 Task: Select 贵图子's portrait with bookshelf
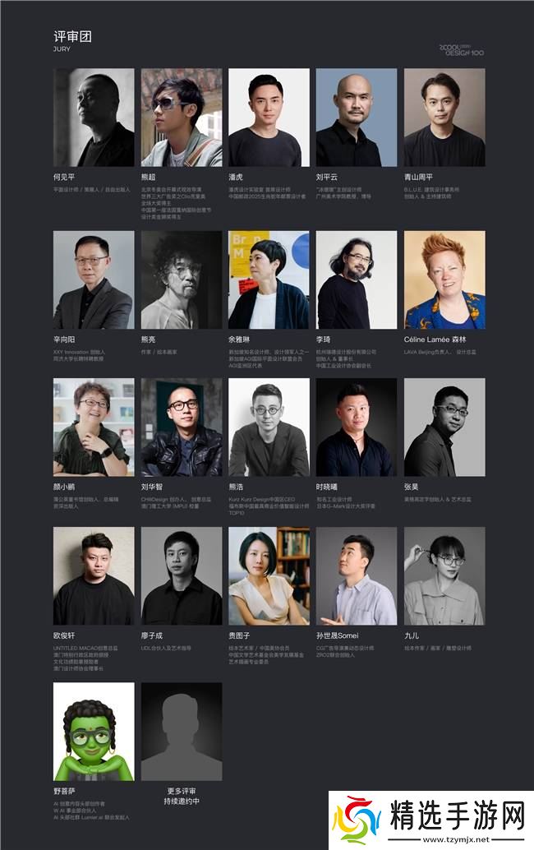click(269, 575)
